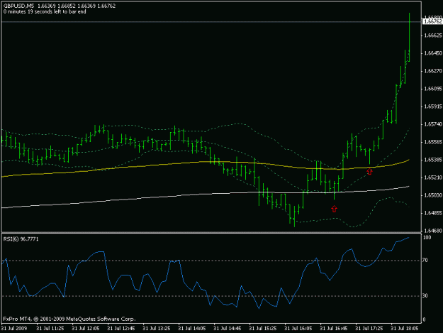Click the 1.65740 price axis label
The height and width of the screenshot is (333, 443).
[433, 124]
